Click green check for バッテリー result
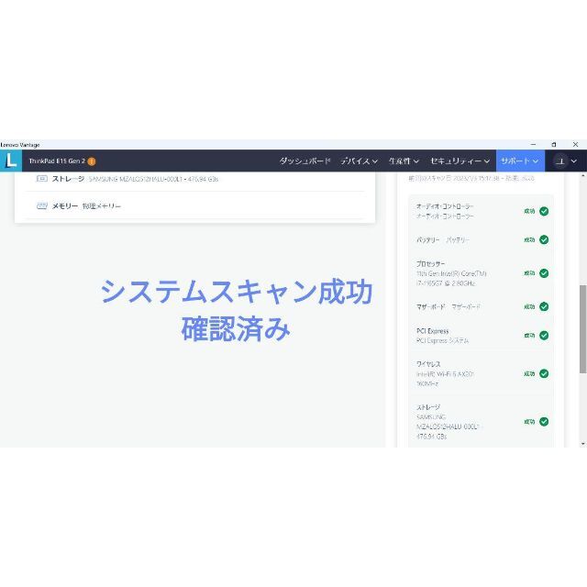This screenshot has height=587, width=587. coord(544,239)
